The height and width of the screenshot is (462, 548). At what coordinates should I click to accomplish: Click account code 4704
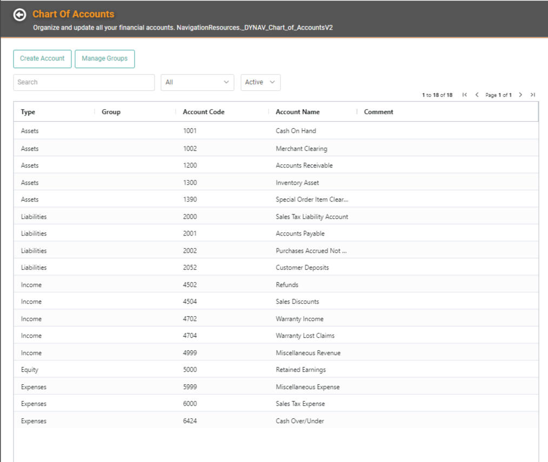click(190, 336)
